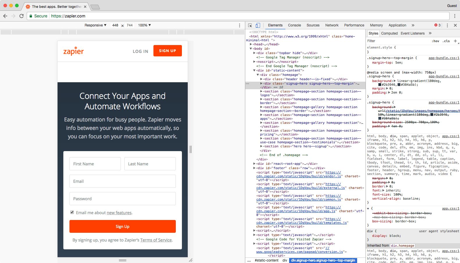Reload the page with refresh button

coord(22,16)
